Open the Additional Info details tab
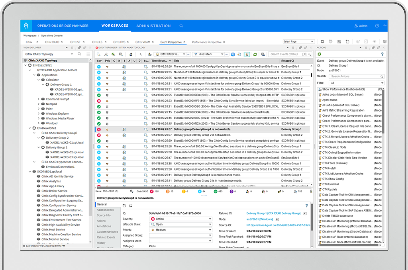 tap(105, 210)
